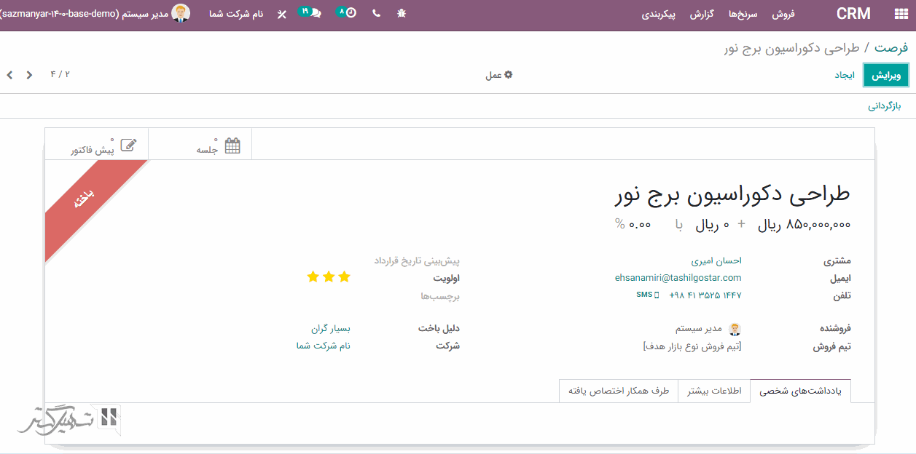Open the جلسه meetings stat button

pos(200,146)
